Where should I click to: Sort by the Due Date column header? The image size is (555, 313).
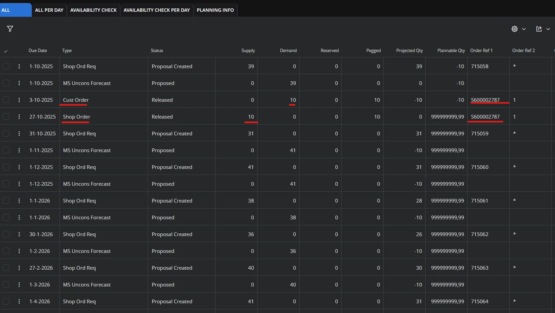pos(38,51)
